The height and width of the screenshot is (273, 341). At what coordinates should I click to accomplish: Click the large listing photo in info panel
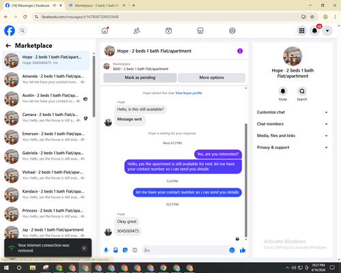pos(293,56)
